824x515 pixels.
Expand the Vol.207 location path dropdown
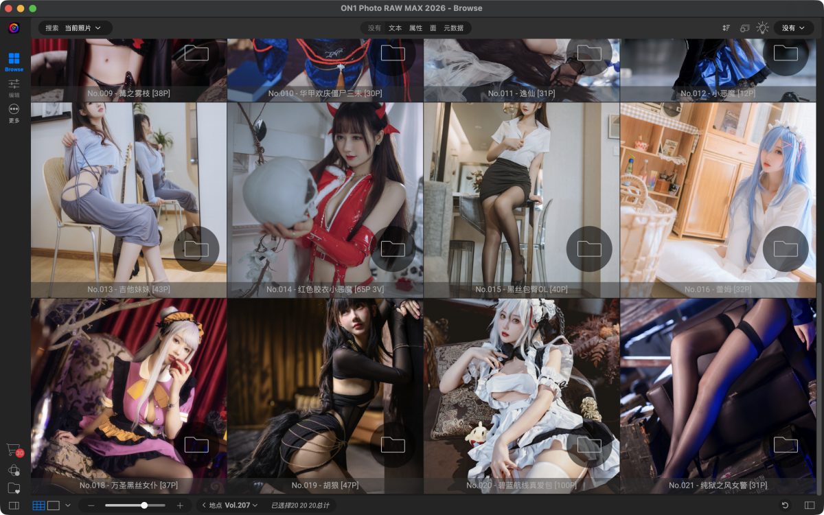coord(240,505)
